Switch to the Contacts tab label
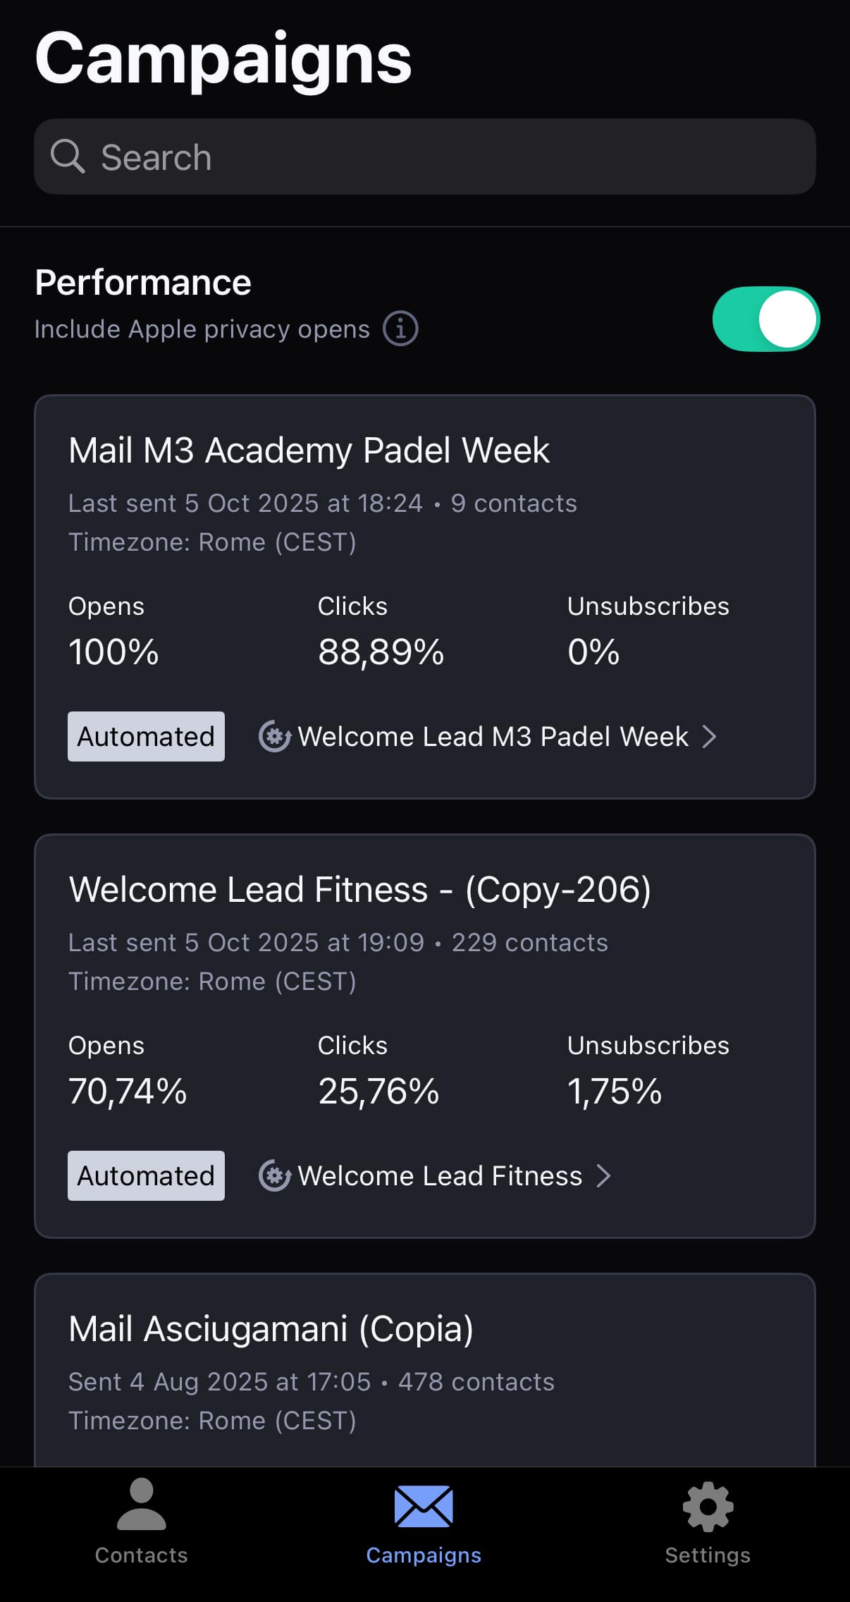Screen dimensions: 850x1602 click(x=142, y=1555)
